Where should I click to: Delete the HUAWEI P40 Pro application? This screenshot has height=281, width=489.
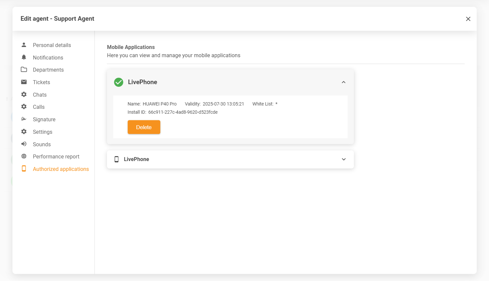pos(144,127)
